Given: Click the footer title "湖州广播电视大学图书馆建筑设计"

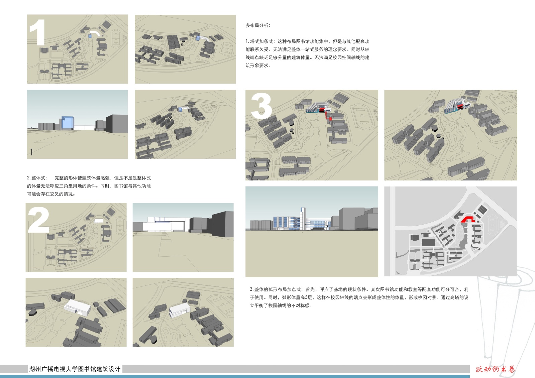Looking at the screenshot, I should [75, 369].
